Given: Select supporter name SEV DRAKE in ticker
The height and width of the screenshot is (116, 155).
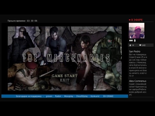Looking at the screenshot, I should [108, 96].
